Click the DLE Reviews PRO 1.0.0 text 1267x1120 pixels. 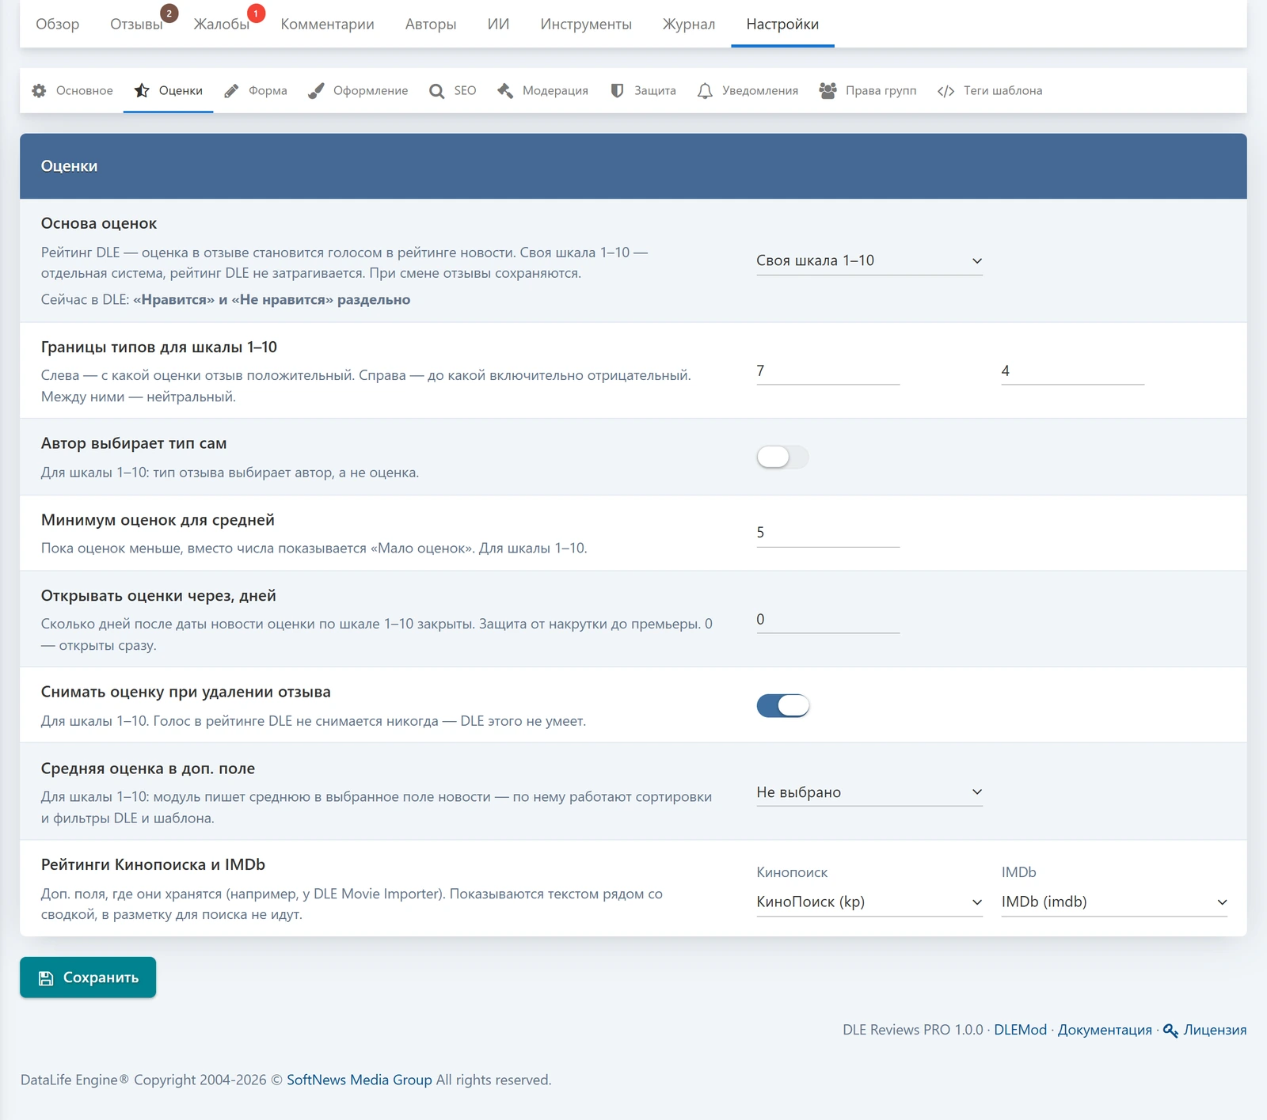tap(912, 1030)
